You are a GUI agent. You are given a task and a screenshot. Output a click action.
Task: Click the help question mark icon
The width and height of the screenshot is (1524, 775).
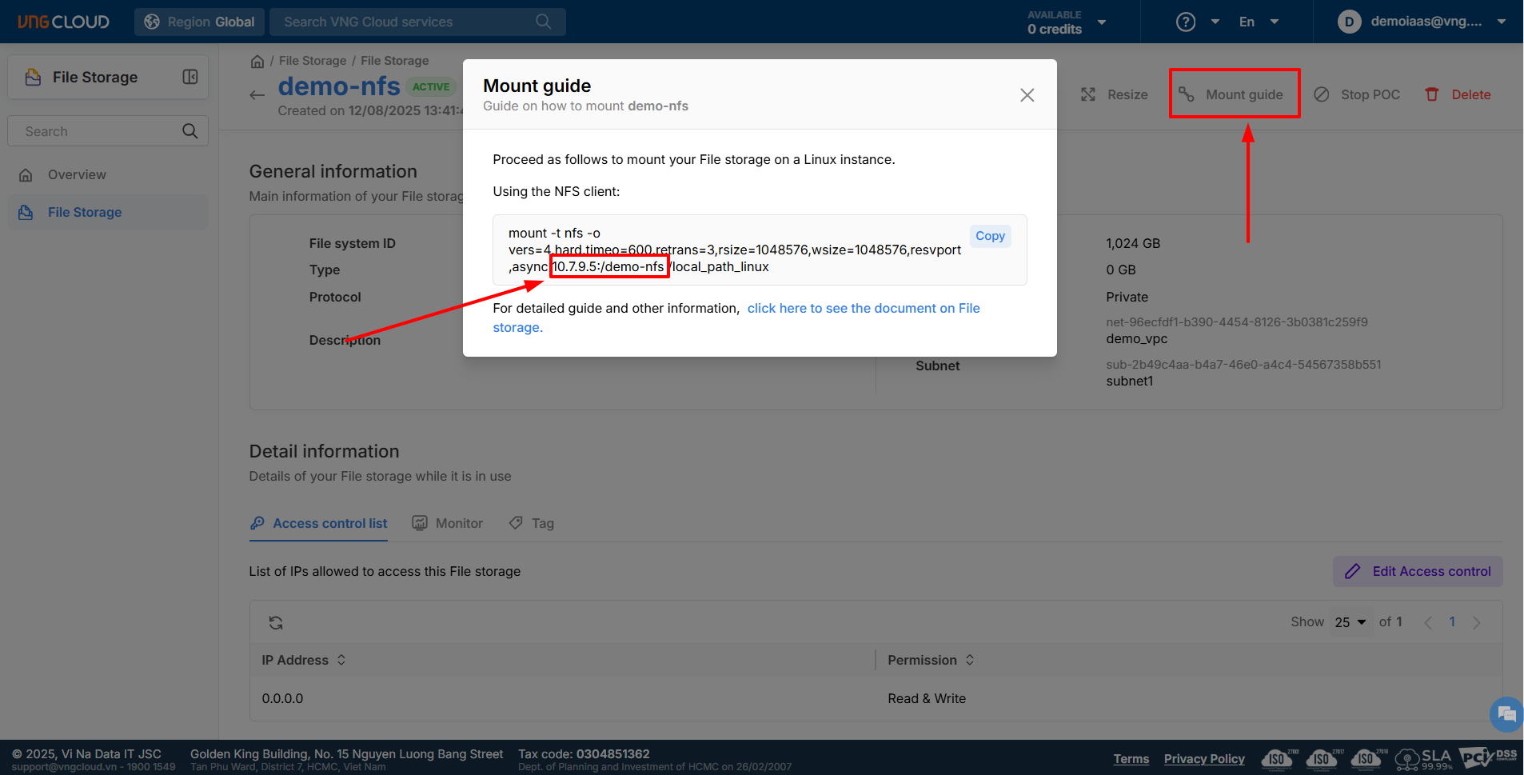(1186, 22)
